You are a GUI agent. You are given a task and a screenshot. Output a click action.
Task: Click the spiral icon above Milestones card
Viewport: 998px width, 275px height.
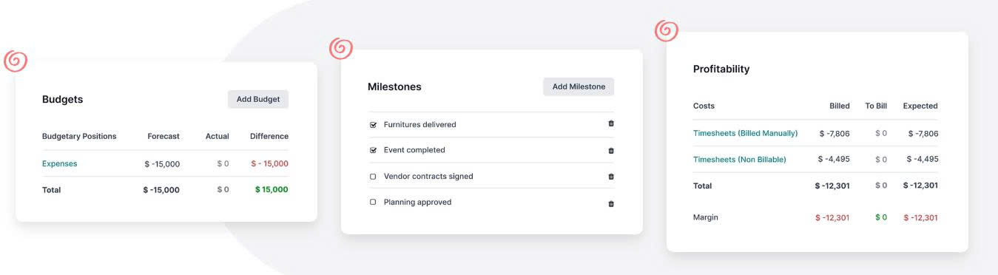[x=341, y=48]
